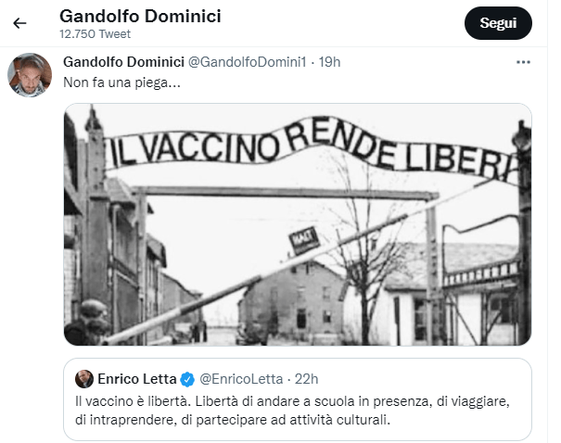Click the @EnricoLetta handle

pyautogui.click(x=241, y=379)
